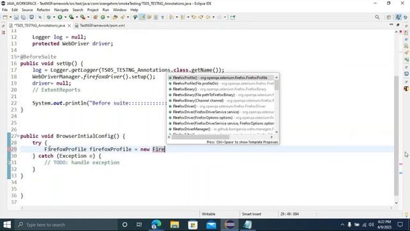Click the proposal list horizontal scrollbar

(201, 137)
